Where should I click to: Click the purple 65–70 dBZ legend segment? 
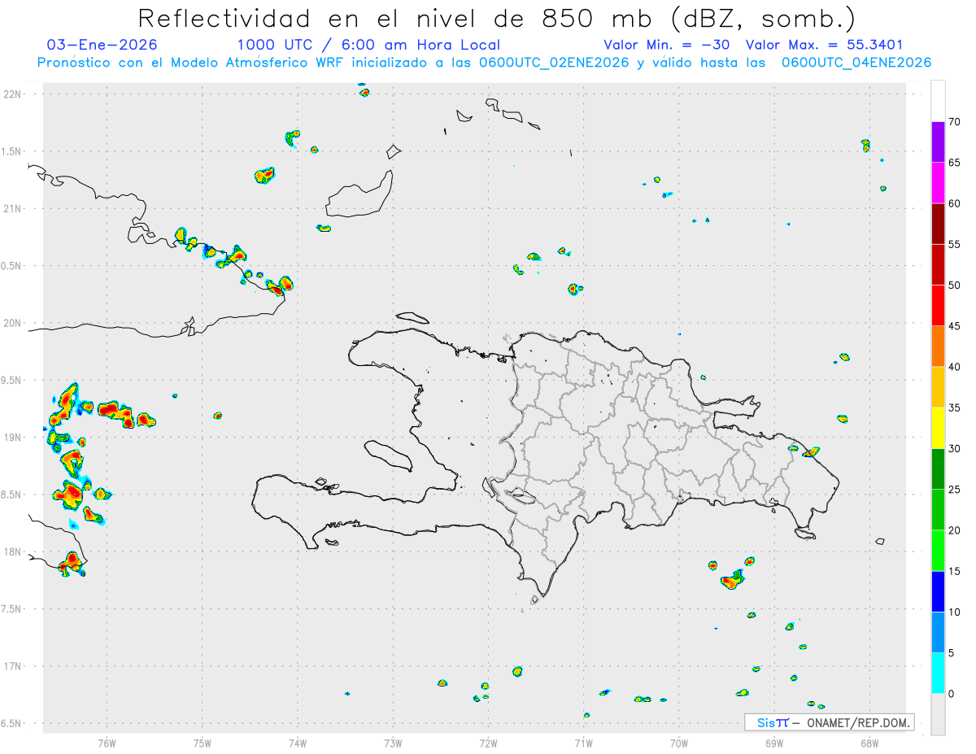938,142
